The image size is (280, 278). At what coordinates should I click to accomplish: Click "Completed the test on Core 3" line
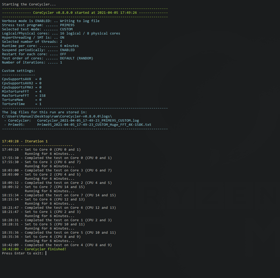click(57, 170)
